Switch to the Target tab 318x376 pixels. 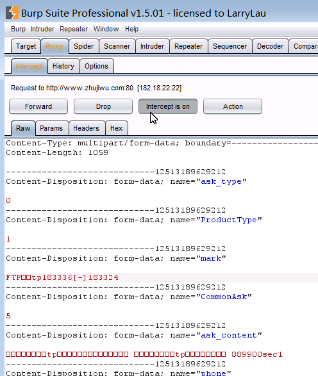point(26,46)
